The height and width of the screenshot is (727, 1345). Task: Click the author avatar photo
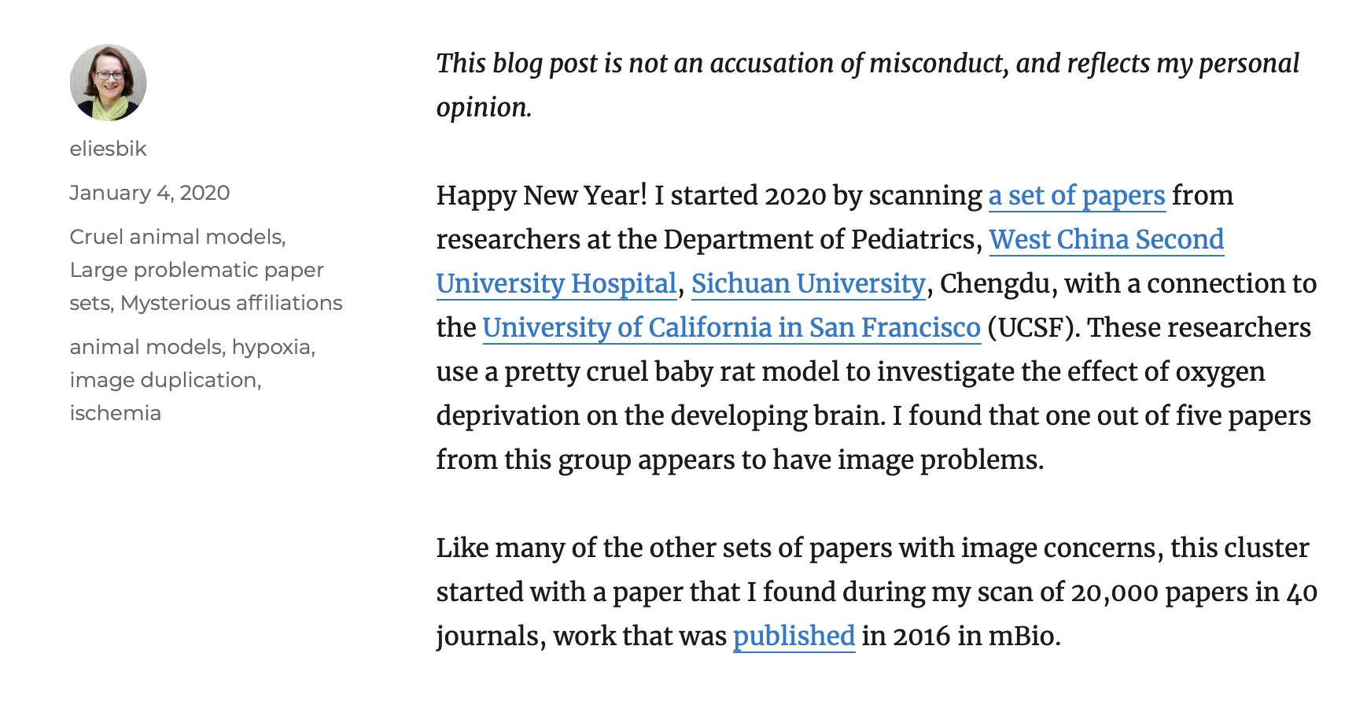pos(109,83)
